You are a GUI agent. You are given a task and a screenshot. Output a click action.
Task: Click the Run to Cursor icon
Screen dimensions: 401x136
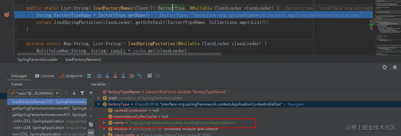[140, 76]
